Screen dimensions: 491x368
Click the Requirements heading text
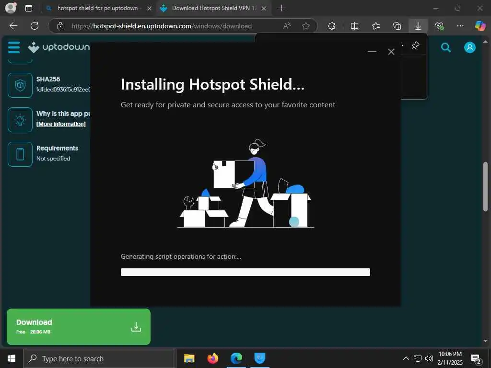click(x=58, y=149)
